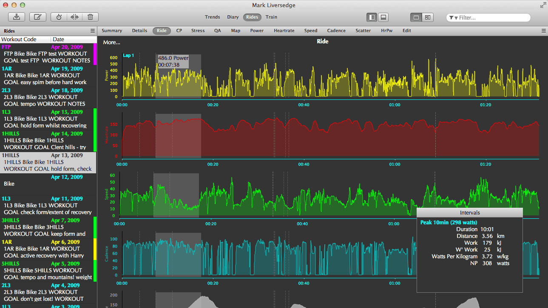Image resolution: width=548 pixels, height=308 pixels.
Task: Select the FTP ride from Apr 20, 2009
Action: [x=47, y=54]
